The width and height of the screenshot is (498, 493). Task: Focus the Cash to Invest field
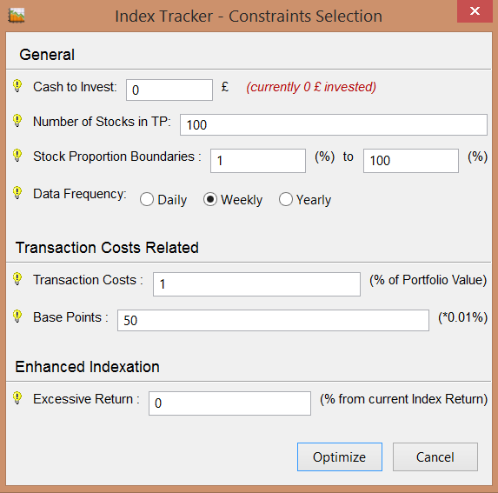pos(169,90)
